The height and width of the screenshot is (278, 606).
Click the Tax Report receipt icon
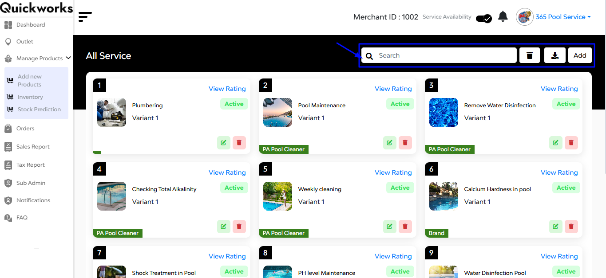pyautogui.click(x=8, y=165)
